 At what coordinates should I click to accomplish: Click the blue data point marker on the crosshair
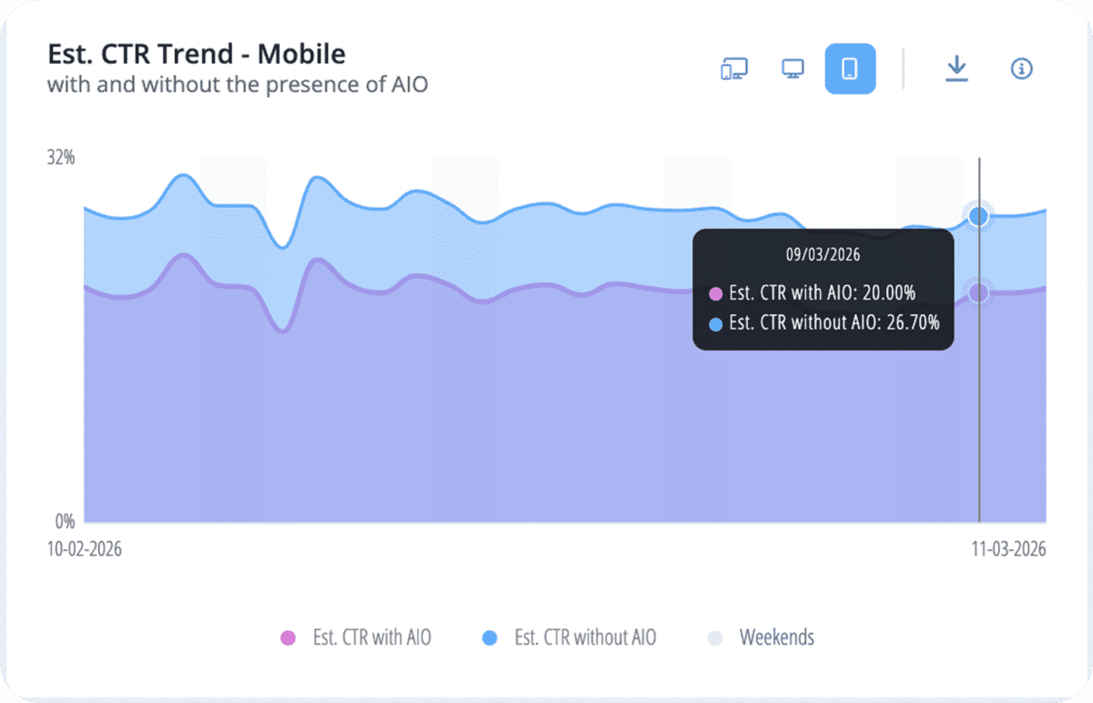979,216
